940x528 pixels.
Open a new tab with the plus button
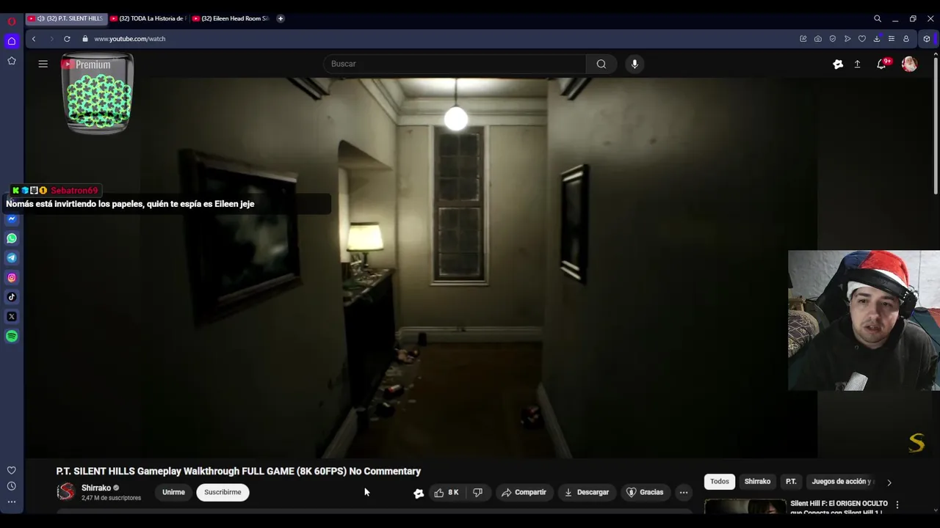(281, 18)
